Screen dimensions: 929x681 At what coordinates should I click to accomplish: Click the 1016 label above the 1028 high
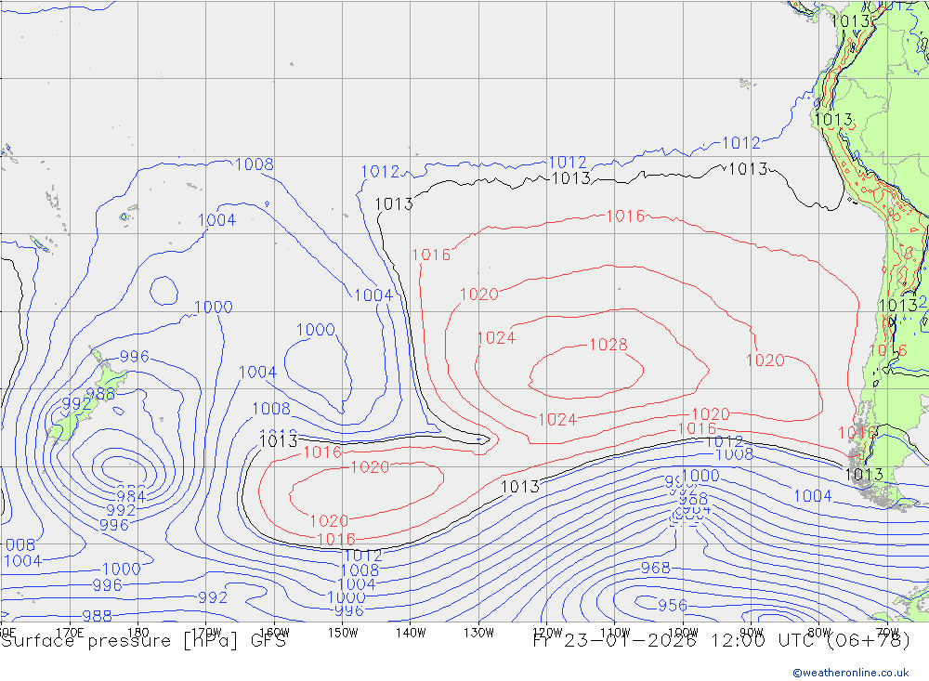(x=625, y=216)
